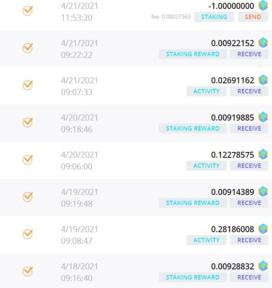Click RECEIVE label on 0.00919885 row
This screenshot has height=288, width=272.
(x=249, y=128)
